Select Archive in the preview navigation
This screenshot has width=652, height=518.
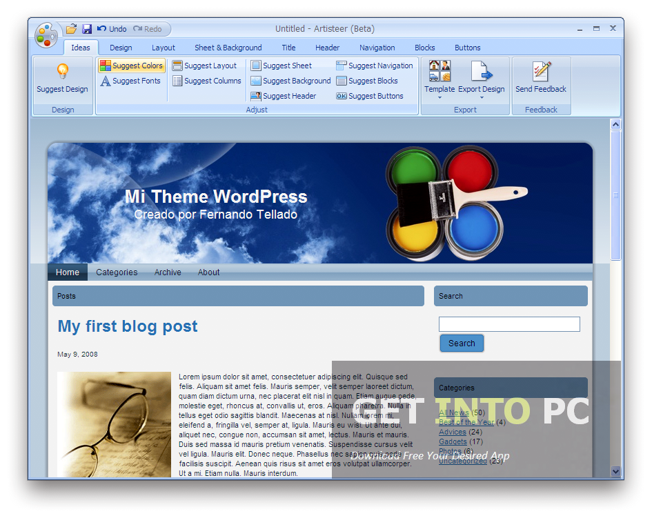[168, 272]
